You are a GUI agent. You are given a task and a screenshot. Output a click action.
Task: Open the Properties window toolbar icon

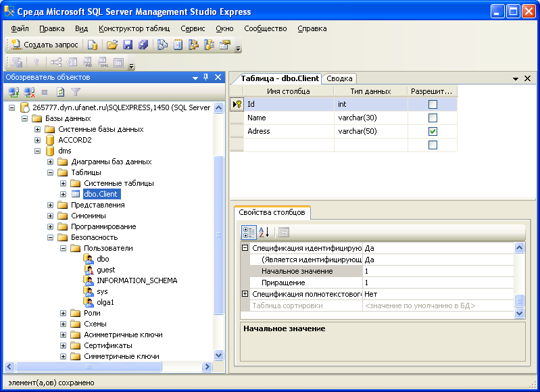click(225, 45)
